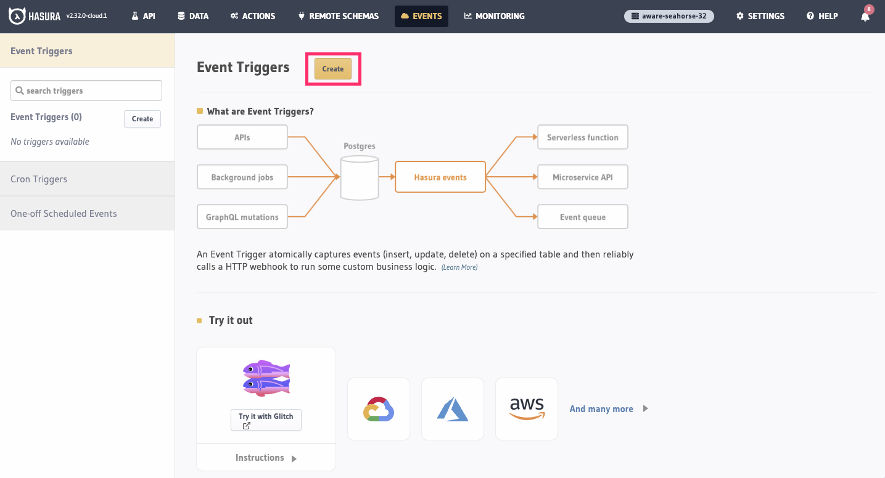Click the Google Cloud logo tile
The width and height of the screenshot is (885, 478).
click(379, 409)
